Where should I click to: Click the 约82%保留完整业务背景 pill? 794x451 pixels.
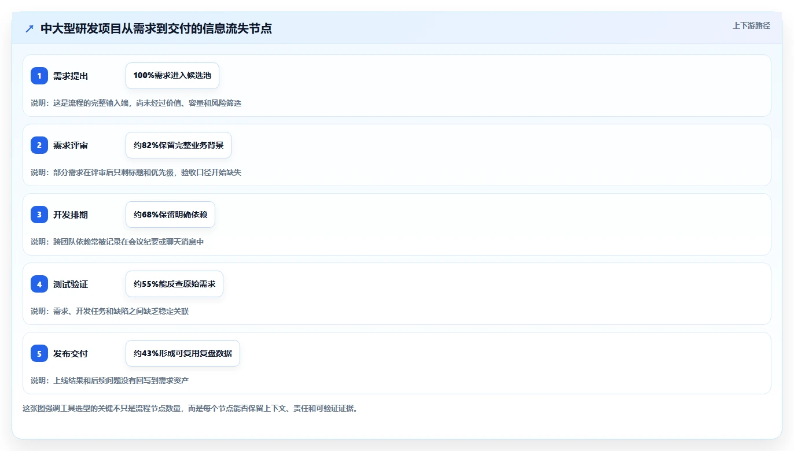178,145
